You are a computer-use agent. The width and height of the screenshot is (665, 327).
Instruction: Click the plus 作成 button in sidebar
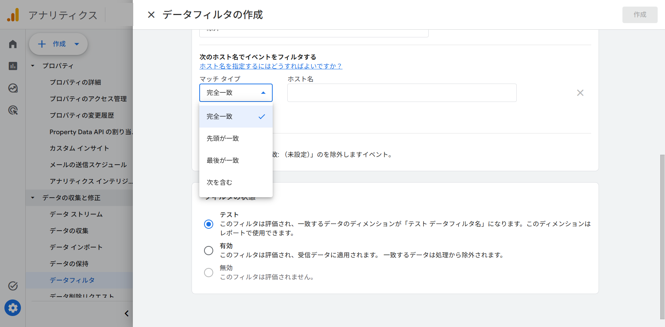tap(58, 44)
